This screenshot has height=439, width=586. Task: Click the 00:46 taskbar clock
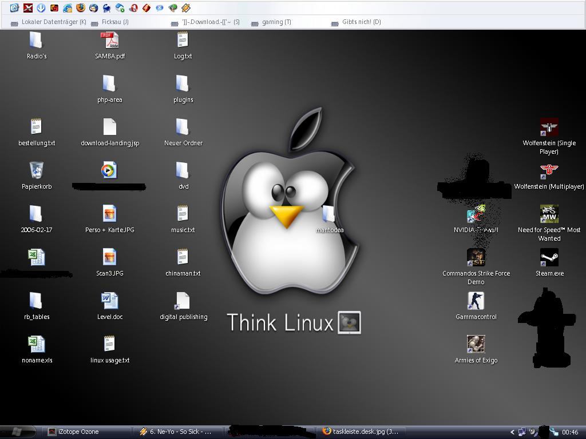click(570, 432)
